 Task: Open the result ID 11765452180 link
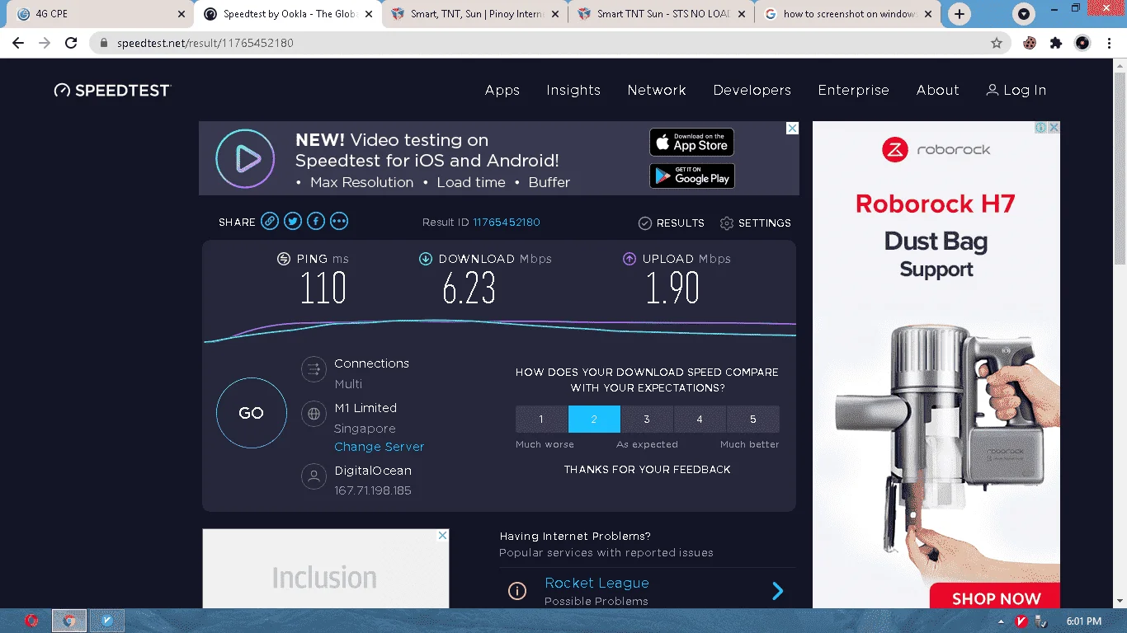click(506, 222)
